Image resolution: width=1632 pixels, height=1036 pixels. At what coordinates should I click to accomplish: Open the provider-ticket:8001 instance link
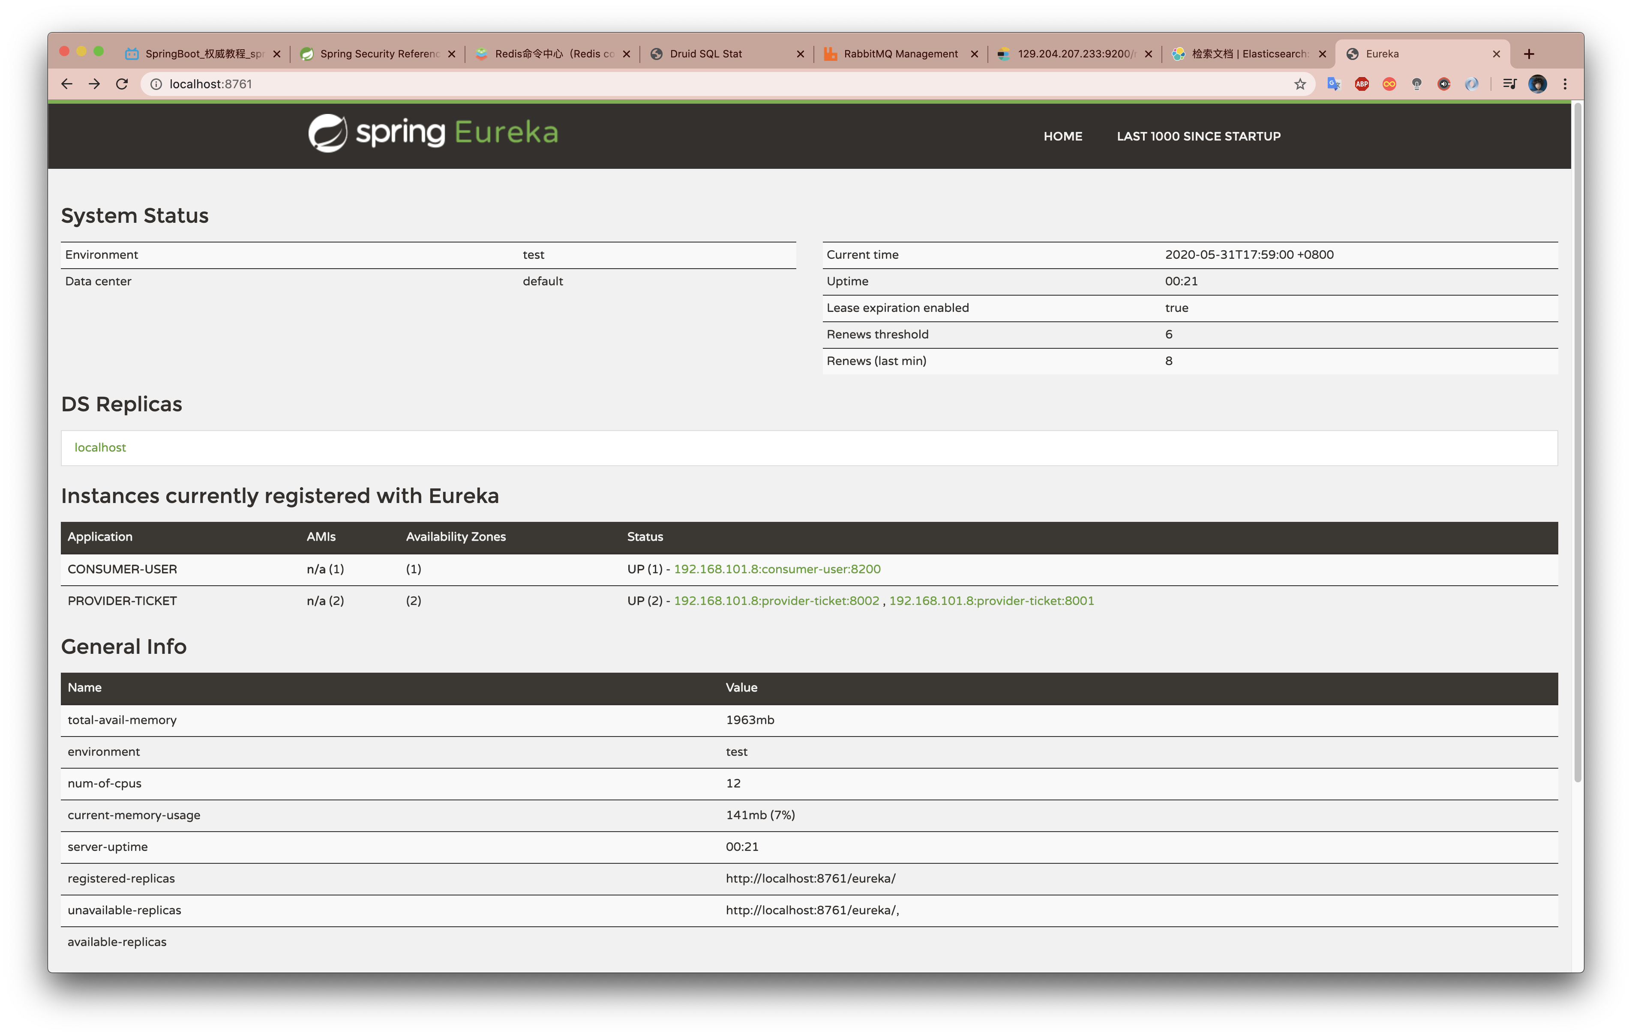coord(992,601)
